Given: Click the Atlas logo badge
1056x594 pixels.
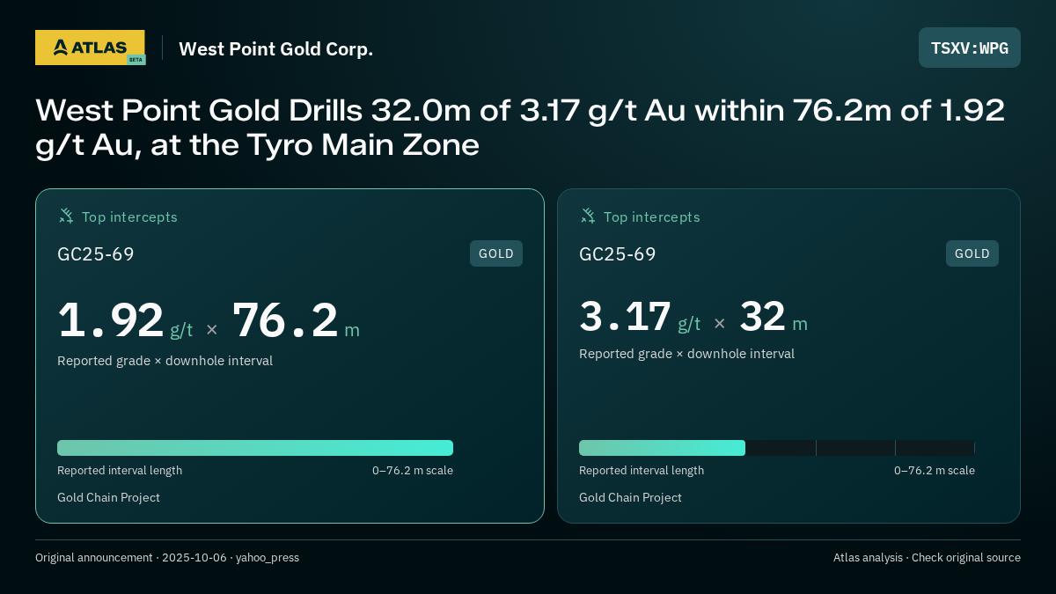Looking at the screenshot, I should click(x=90, y=48).
